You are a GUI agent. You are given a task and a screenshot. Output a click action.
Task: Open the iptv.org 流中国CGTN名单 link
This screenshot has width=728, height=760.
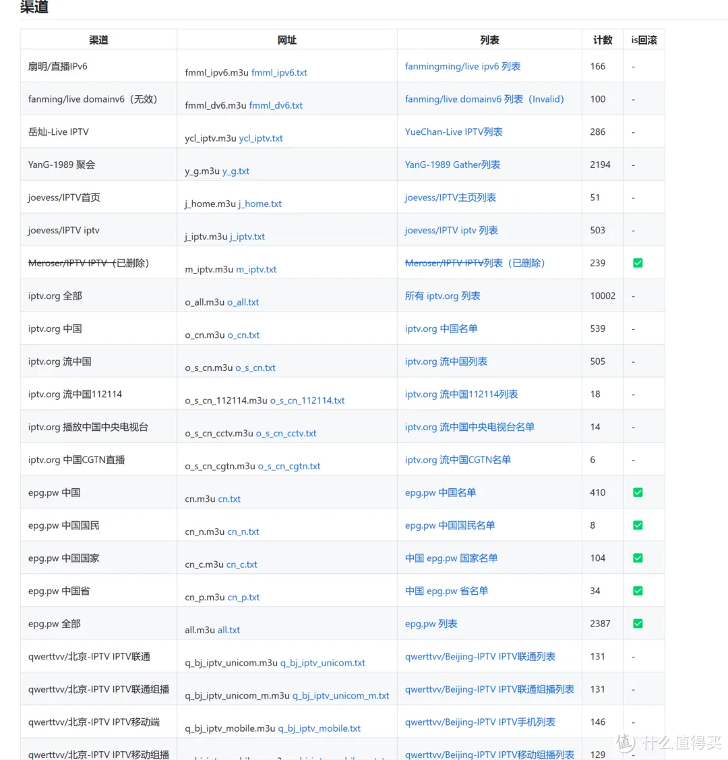458,460
